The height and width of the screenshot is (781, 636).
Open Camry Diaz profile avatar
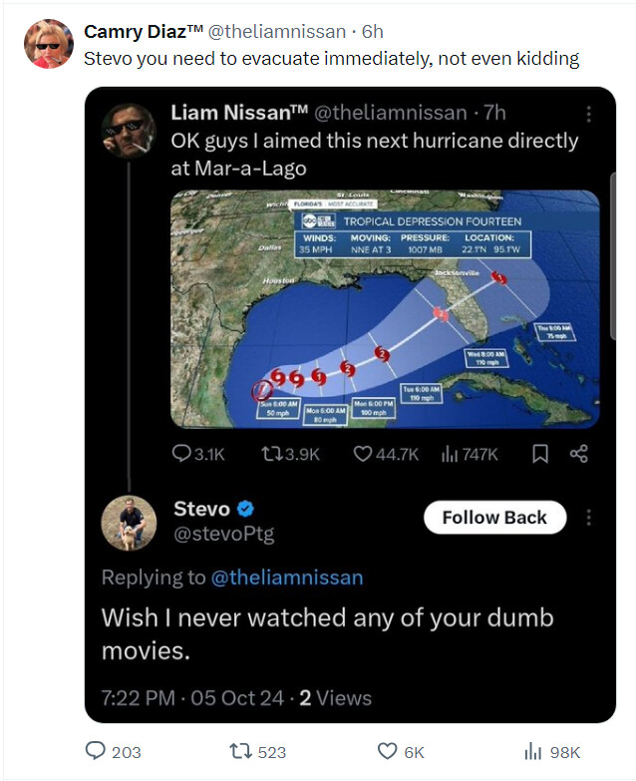tap(48, 44)
